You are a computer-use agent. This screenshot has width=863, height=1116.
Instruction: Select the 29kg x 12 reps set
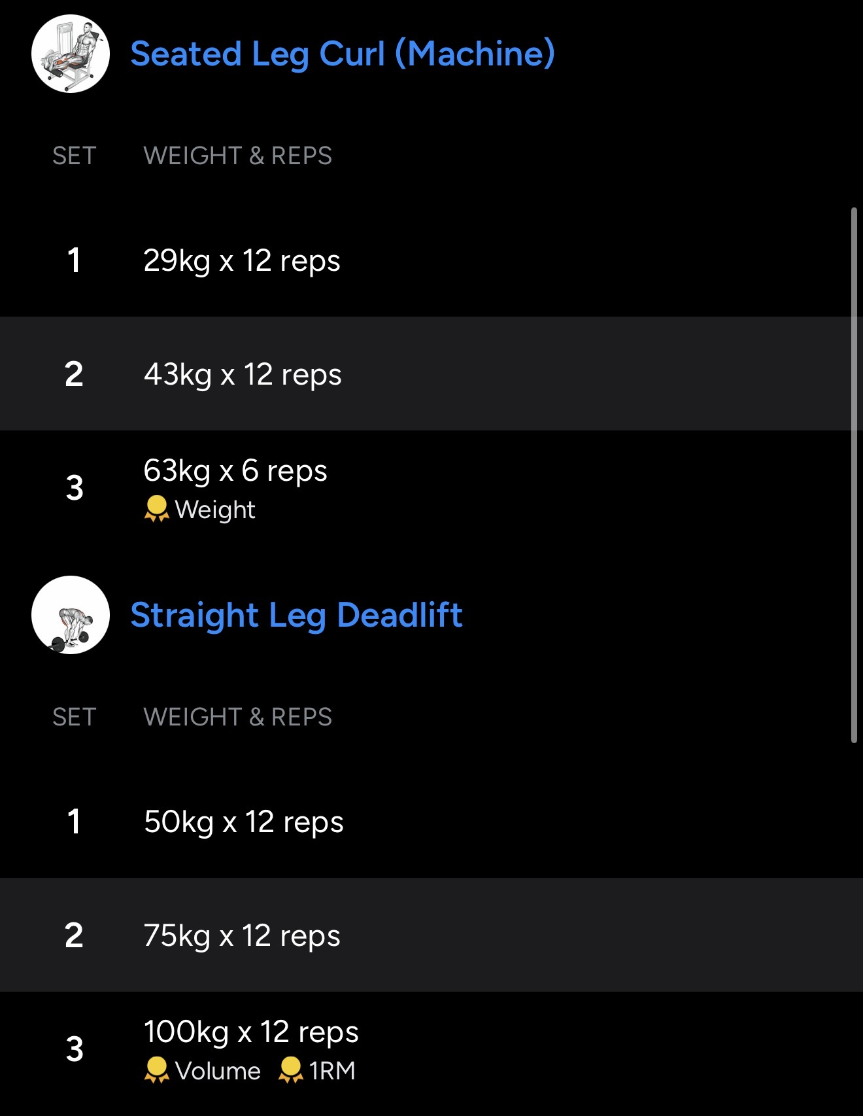(242, 260)
